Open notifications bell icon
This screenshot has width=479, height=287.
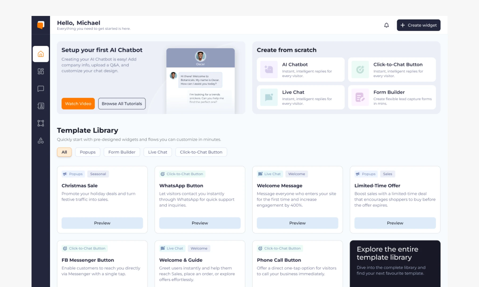386,25
